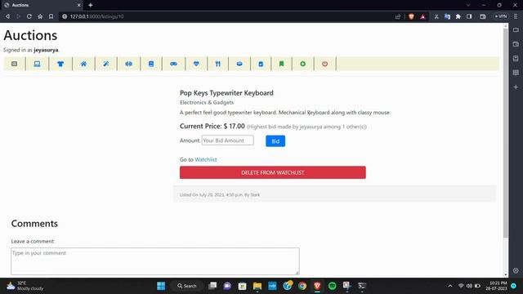Open the settings gear in browser side panel
523x294 pixels.
(x=516, y=270)
